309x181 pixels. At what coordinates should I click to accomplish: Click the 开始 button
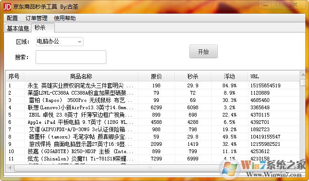[204, 51]
